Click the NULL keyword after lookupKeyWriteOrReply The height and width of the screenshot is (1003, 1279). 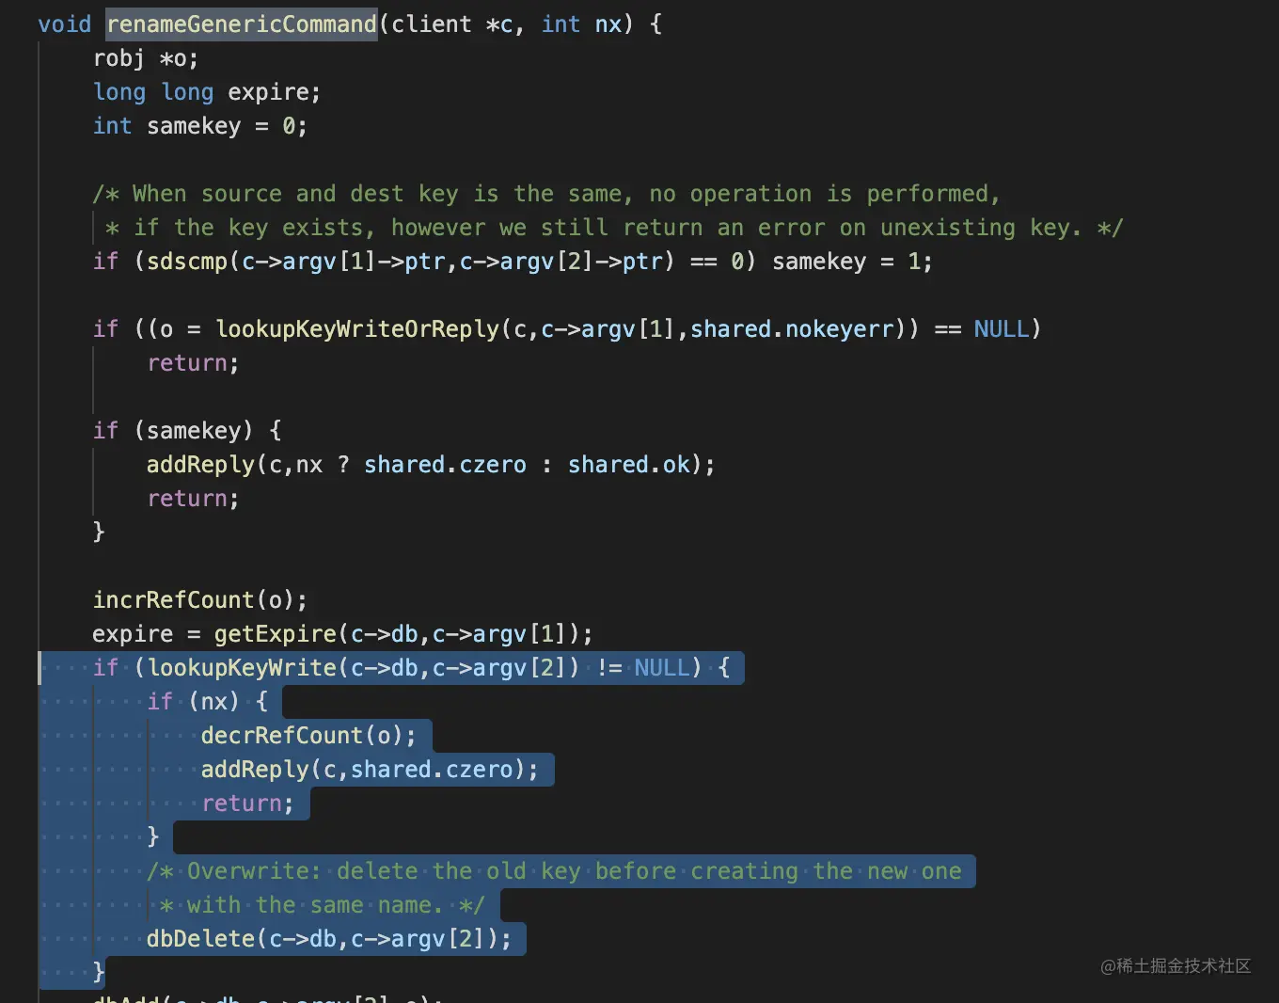[1002, 329]
